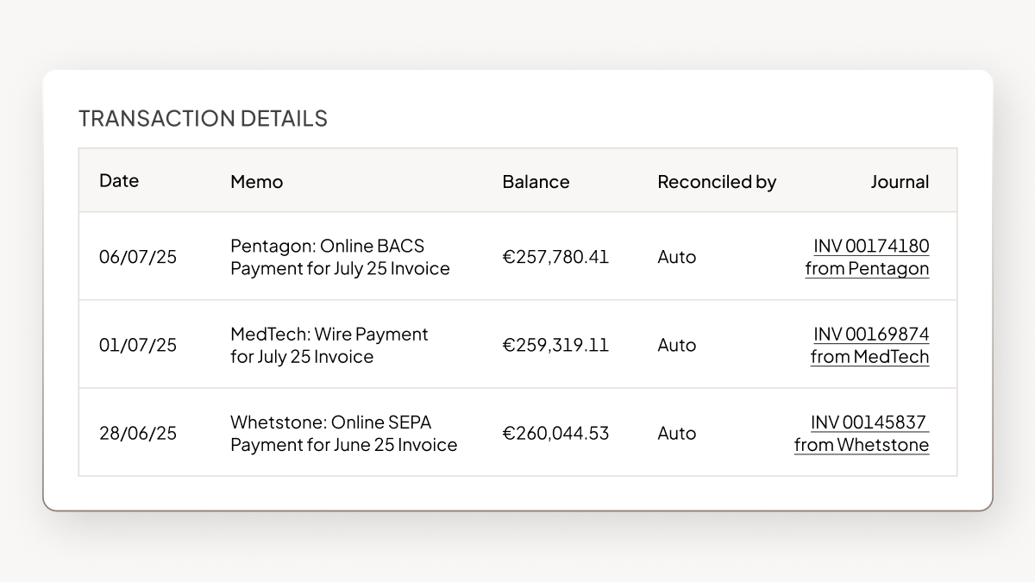Click the Pentagon Online BACS Payment memo
The image size is (1035, 582).
[x=340, y=257]
